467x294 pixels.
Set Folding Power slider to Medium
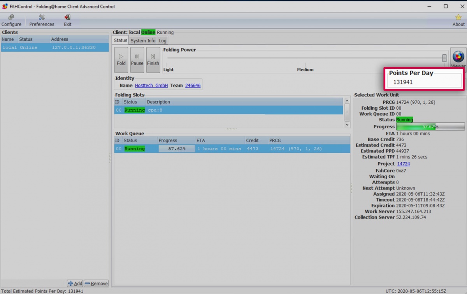point(305,58)
